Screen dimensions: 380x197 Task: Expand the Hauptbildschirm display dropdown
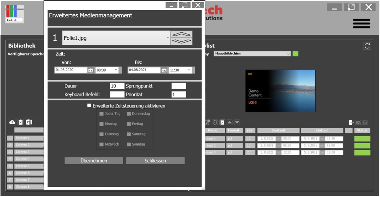pyautogui.click(x=288, y=53)
